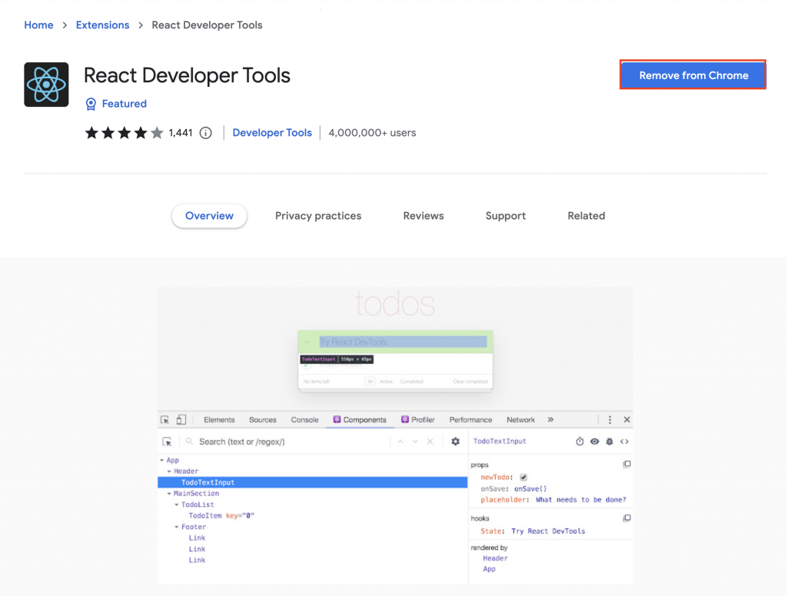Click the select-component picker icon beside search
This screenshot has height=596, width=787.
click(x=167, y=442)
